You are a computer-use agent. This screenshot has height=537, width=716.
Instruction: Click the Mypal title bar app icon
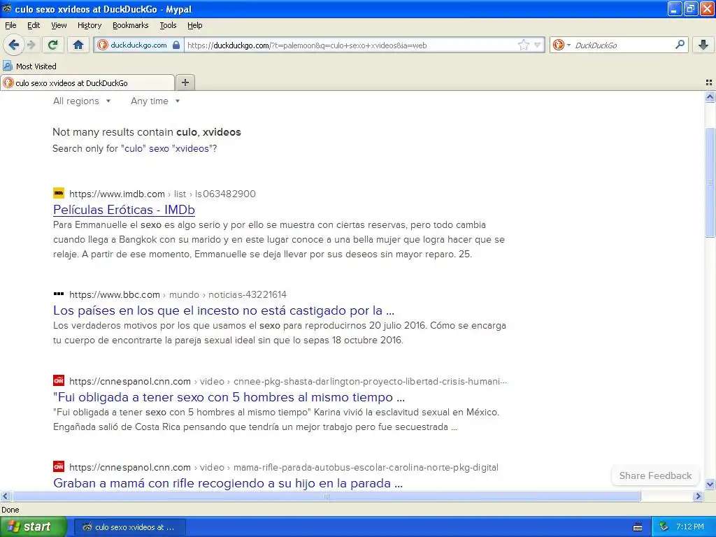(x=6, y=8)
